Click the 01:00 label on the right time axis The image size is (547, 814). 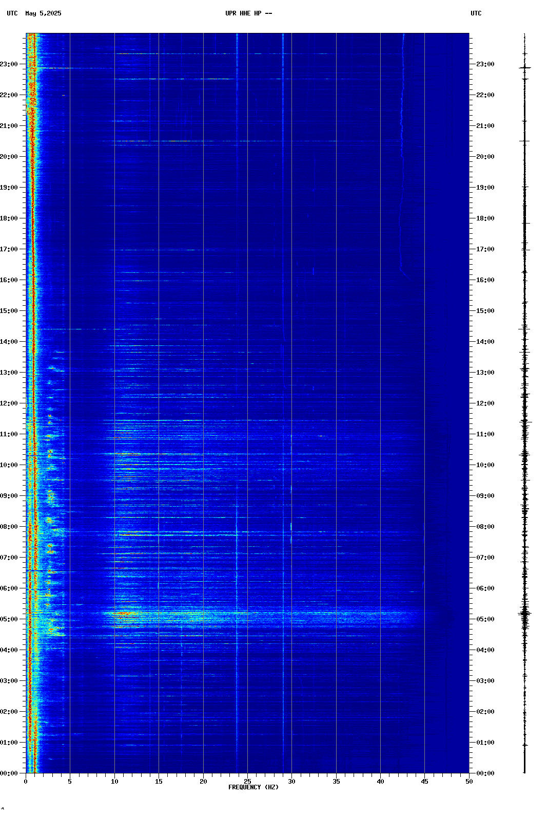coord(485,743)
